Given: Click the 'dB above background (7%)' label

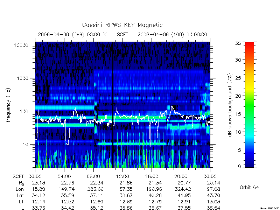Looking at the screenshot, I should (x=230, y=105).
